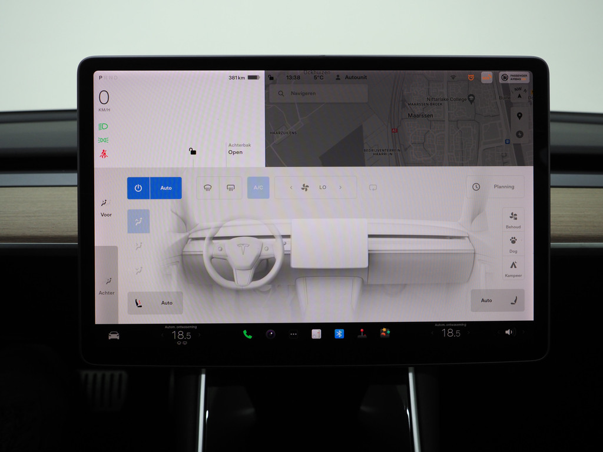603x452 pixels.
Task: Lower passenger temperature with left arrow
Action: point(432,333)
